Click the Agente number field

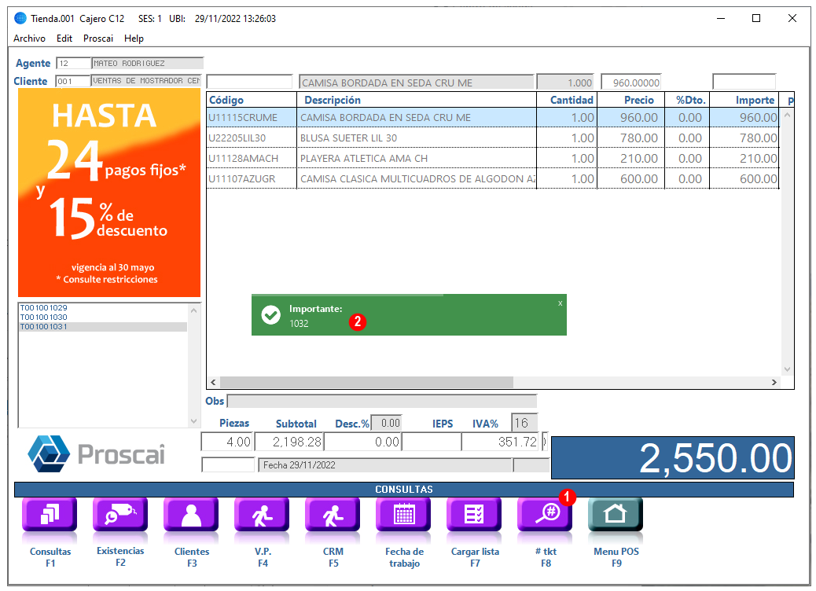click(73, 64)
